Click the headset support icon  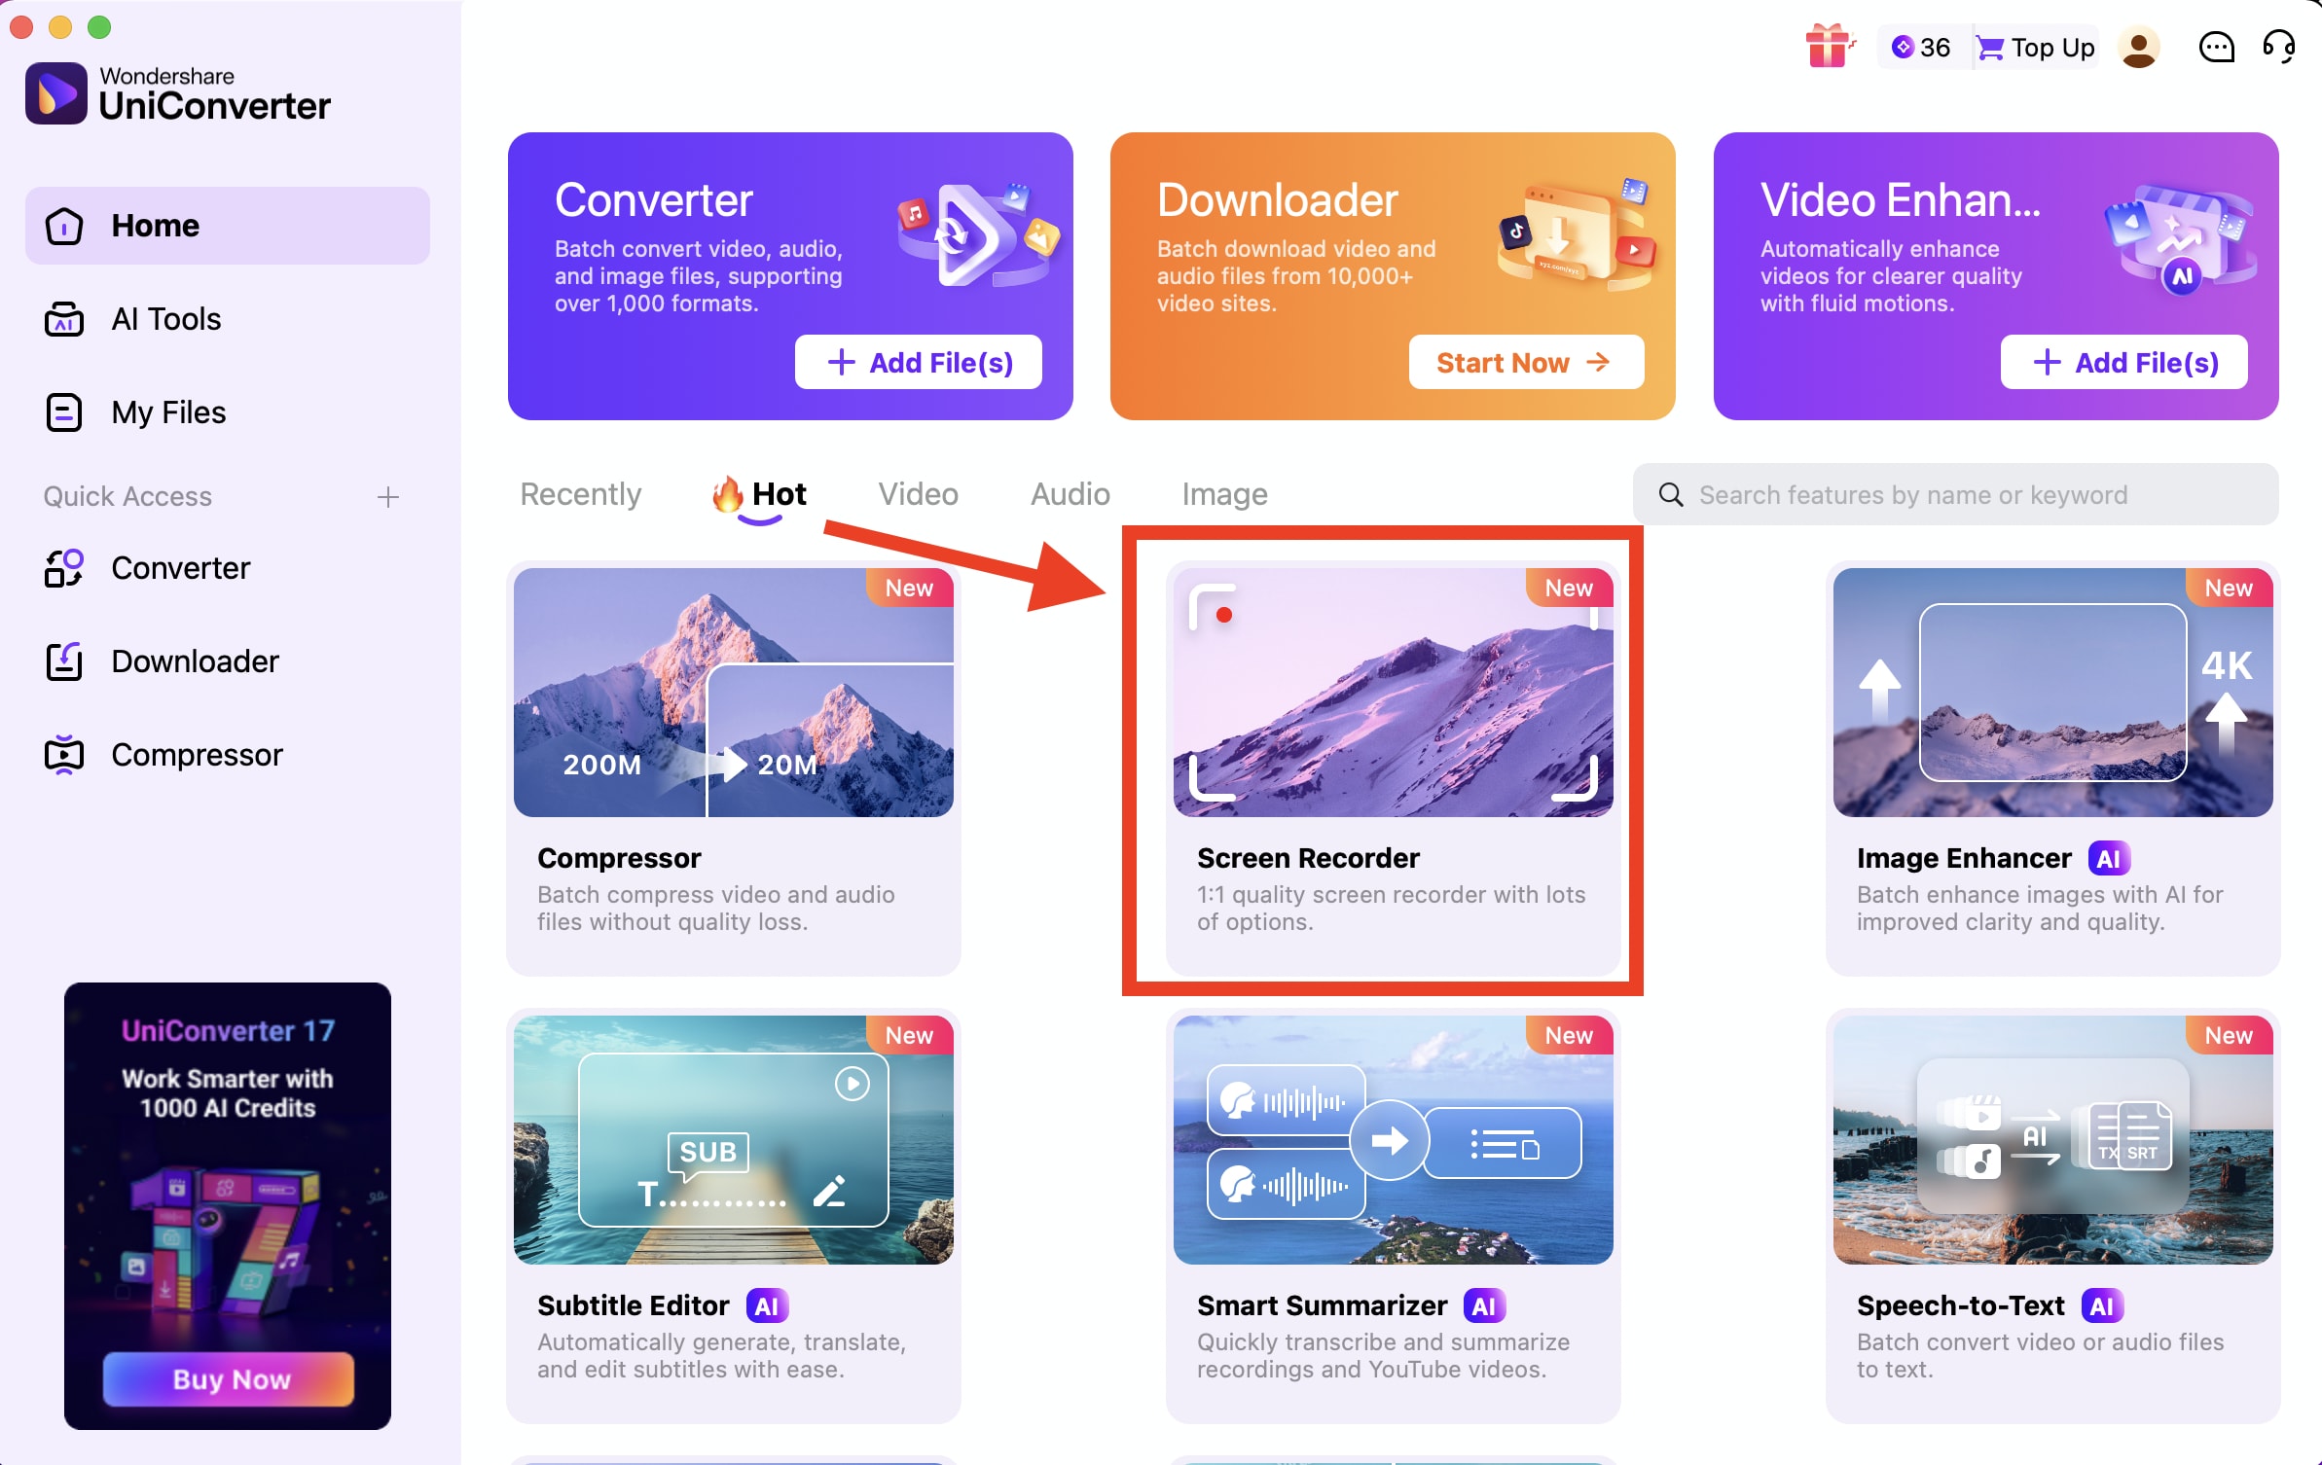(2279, 46)
